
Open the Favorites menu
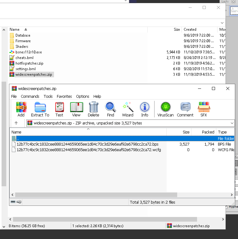(x=64, y=96)
